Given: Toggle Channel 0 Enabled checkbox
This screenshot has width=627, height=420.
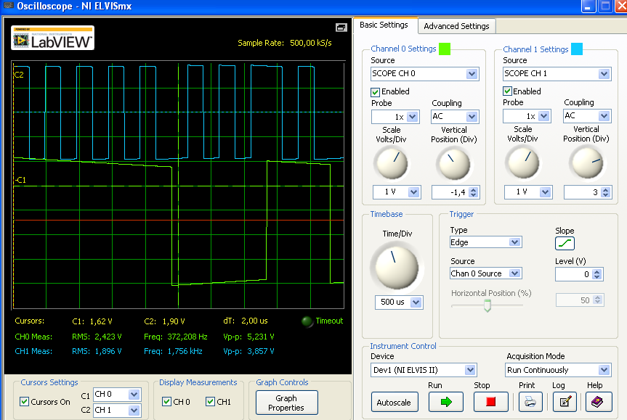Looking at the screenshot, I should (375, 92).
